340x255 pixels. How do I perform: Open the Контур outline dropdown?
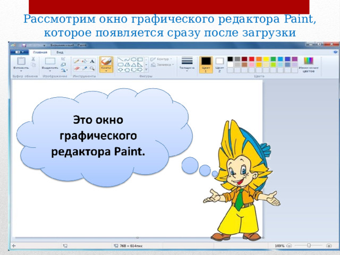(x=161, y=59)
